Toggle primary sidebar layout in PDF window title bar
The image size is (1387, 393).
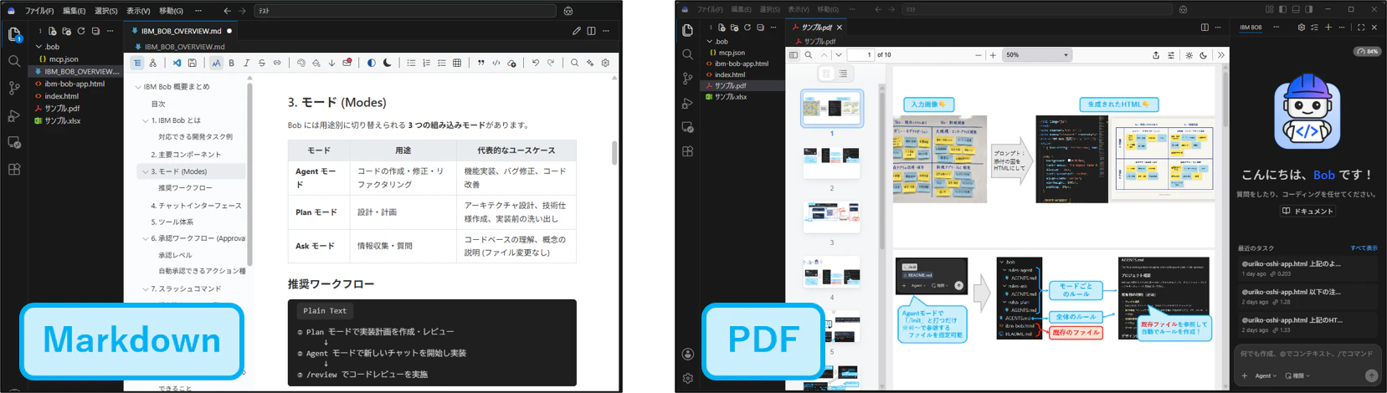coord(1282,9)
